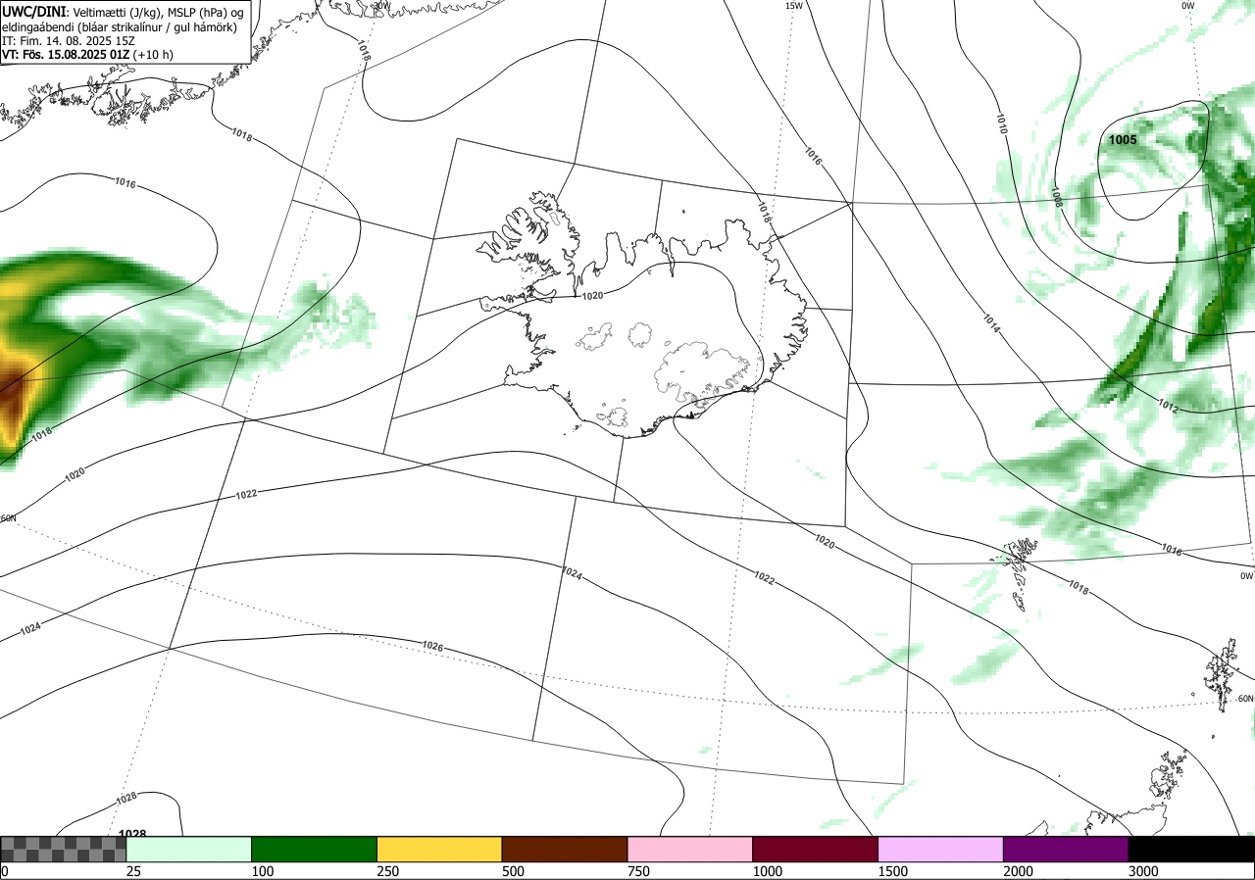
Task: Click the 1026 isobar label
Action: pyautogui.click(x=432, y=646)
